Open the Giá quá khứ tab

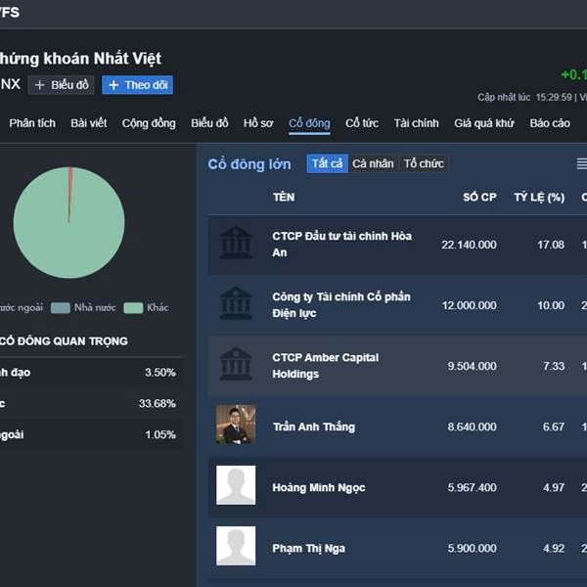click(484, 123)
